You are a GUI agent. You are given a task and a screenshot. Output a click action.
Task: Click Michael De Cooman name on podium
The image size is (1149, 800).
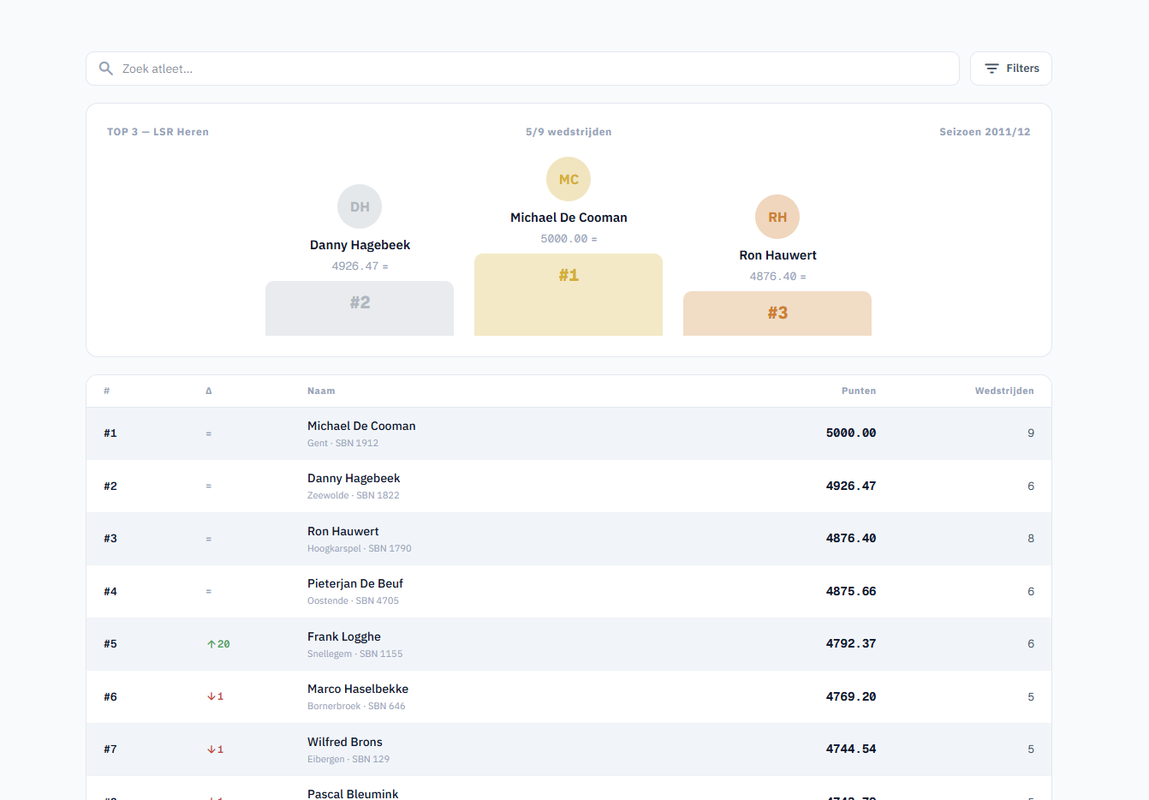(569, 218)
